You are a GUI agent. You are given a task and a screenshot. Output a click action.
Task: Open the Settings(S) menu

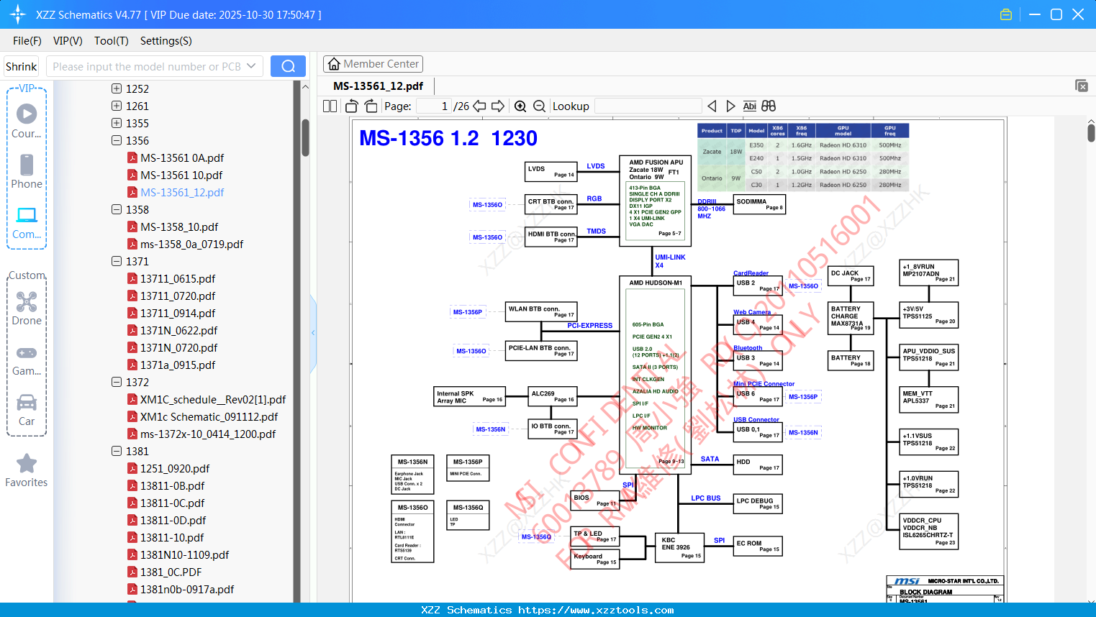coord(166,41)
